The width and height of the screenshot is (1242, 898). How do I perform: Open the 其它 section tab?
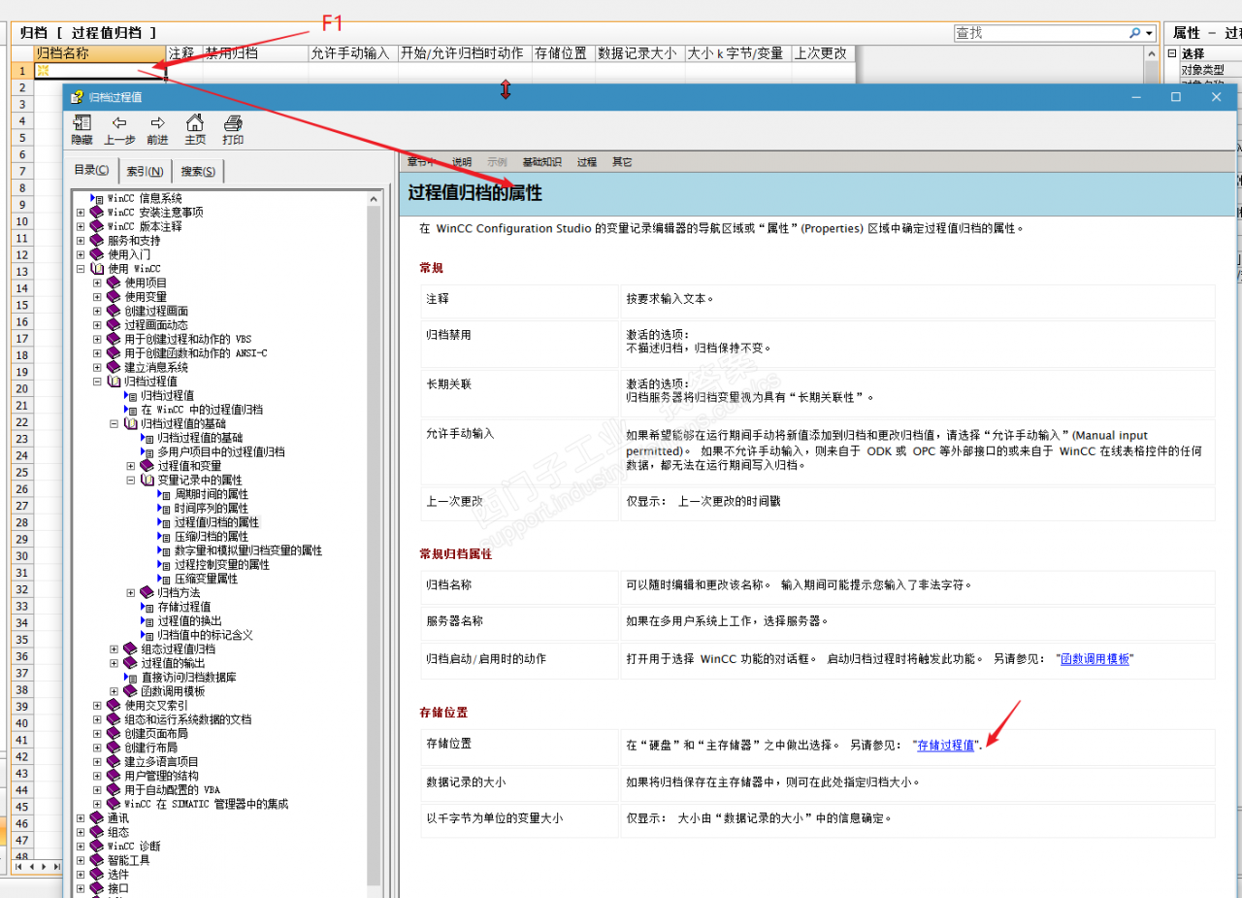coord(622,162)
